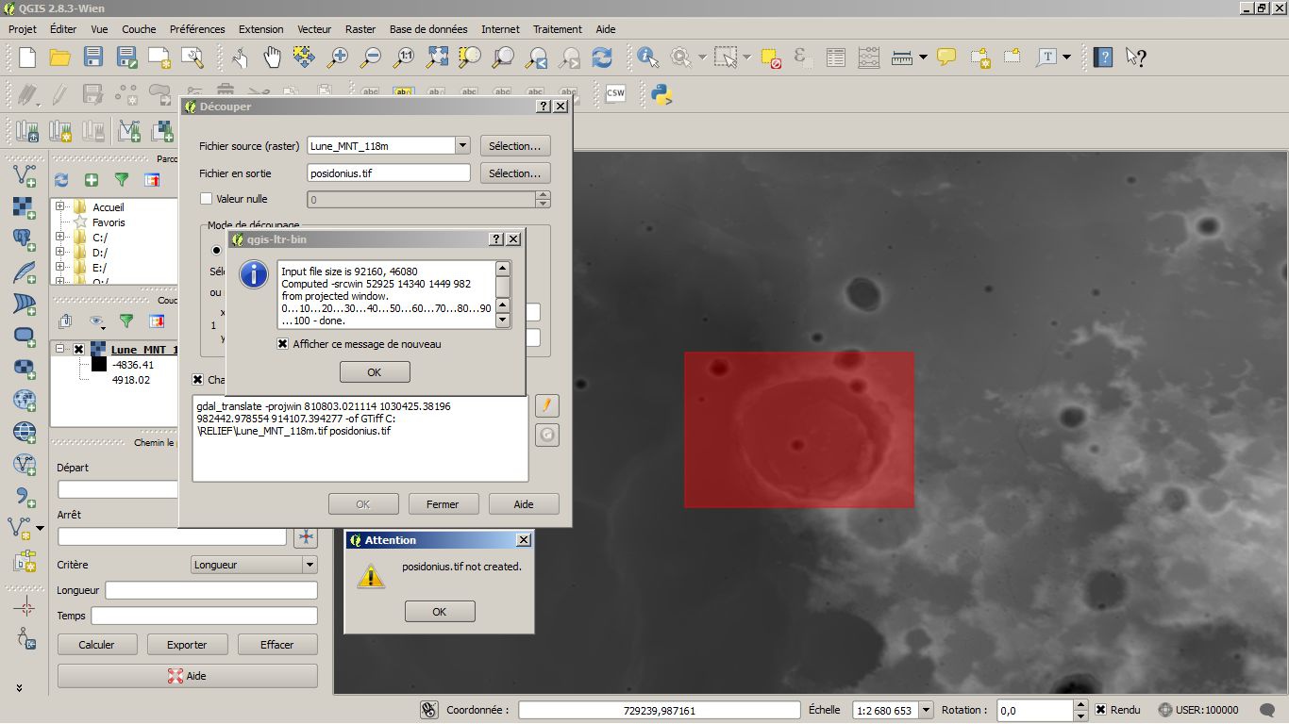Open the Critère Longueur dropdown
Screen dimensions: 1289x724
click(310, 565)
